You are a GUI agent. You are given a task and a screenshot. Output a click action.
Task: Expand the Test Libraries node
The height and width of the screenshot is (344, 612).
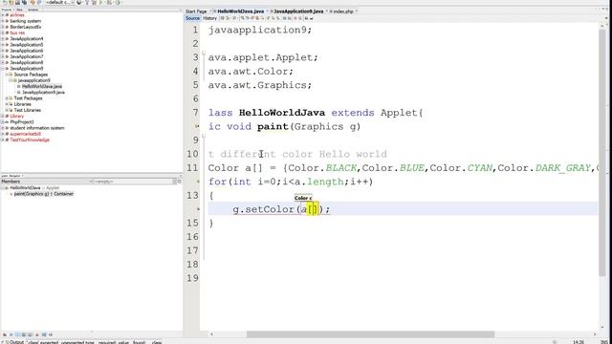(x=7, y=110)
